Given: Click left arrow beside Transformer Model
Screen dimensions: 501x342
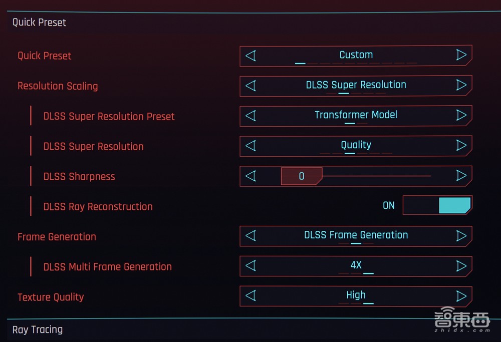Looking at the screenshot, I should 250,115.
